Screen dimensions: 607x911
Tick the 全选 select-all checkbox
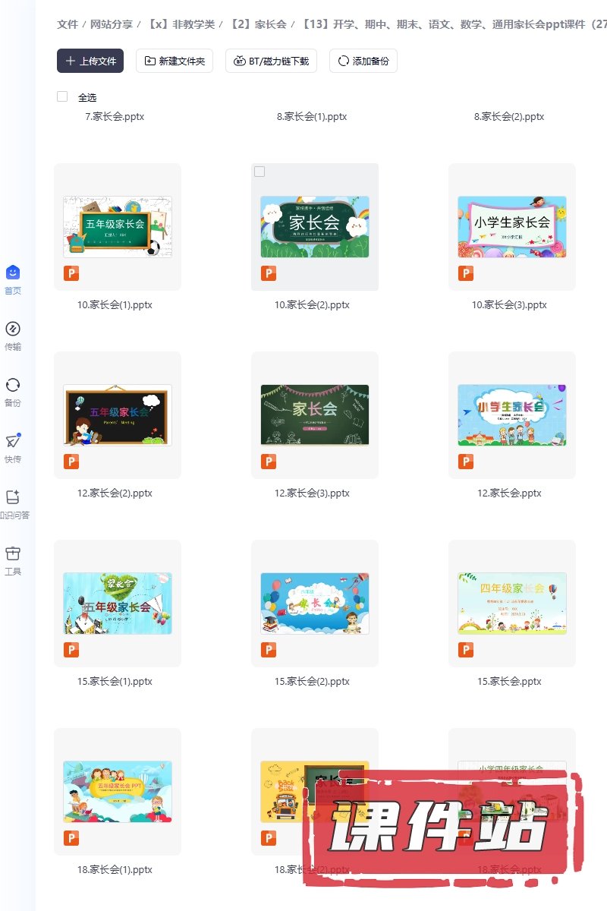coord(62,96)
